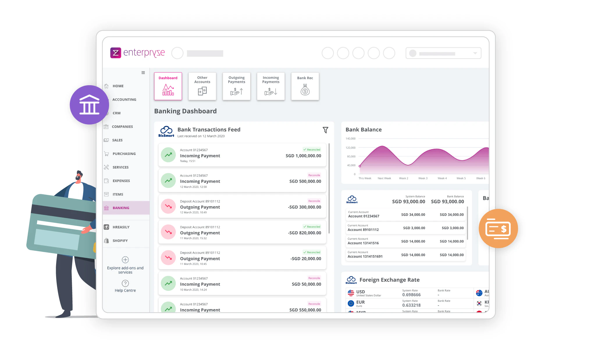Click the Banking Dashboard heading link
This screenshot has height=349, width=591.
[x=185, y=111]
